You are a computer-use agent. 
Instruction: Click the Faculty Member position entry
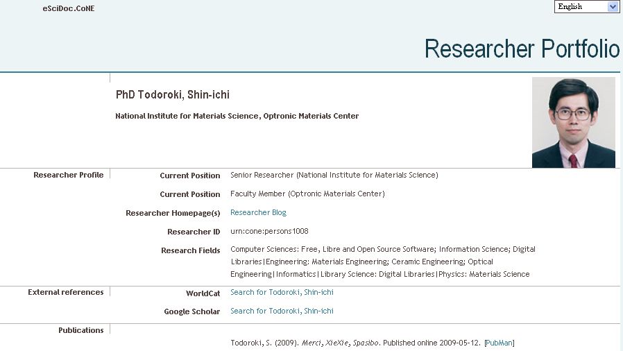[307, 194]
